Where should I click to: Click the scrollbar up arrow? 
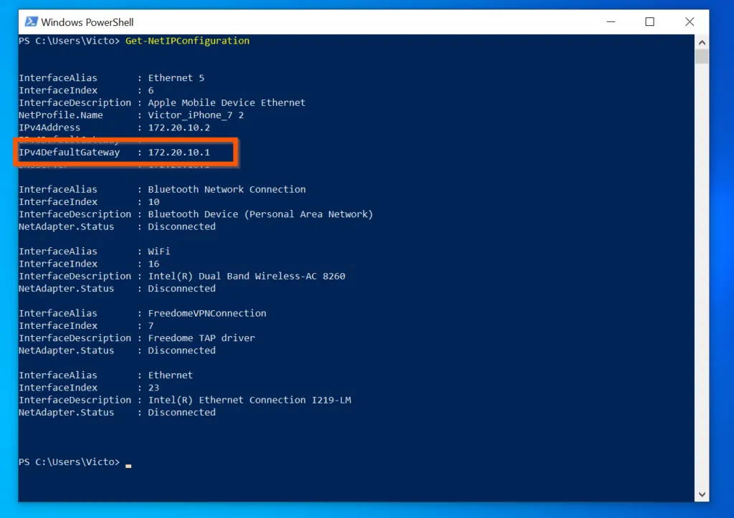702,41
